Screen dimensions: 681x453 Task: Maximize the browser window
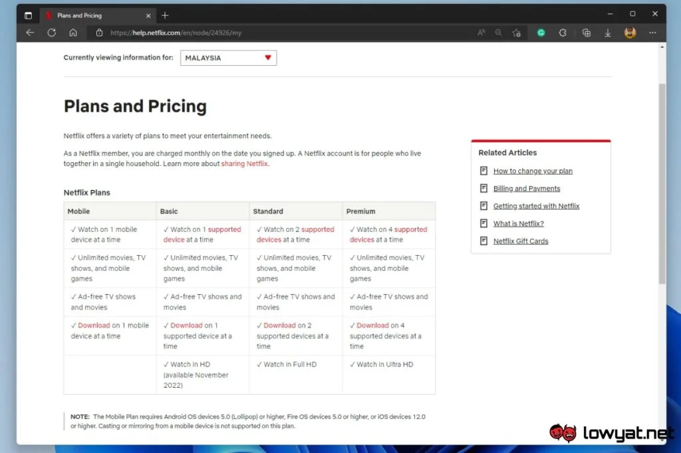(632, 14)
